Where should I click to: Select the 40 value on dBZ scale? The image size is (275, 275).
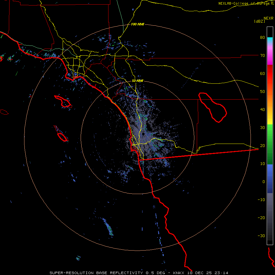[x=262, y=110]
